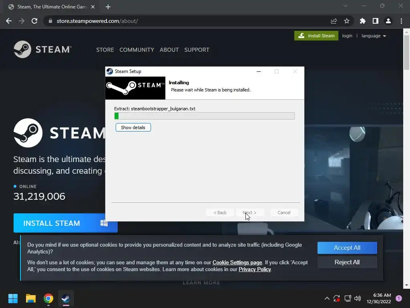Click the Chrome taskbar icon
Viewport: 410px width, 308px height.
coord(48,298)
